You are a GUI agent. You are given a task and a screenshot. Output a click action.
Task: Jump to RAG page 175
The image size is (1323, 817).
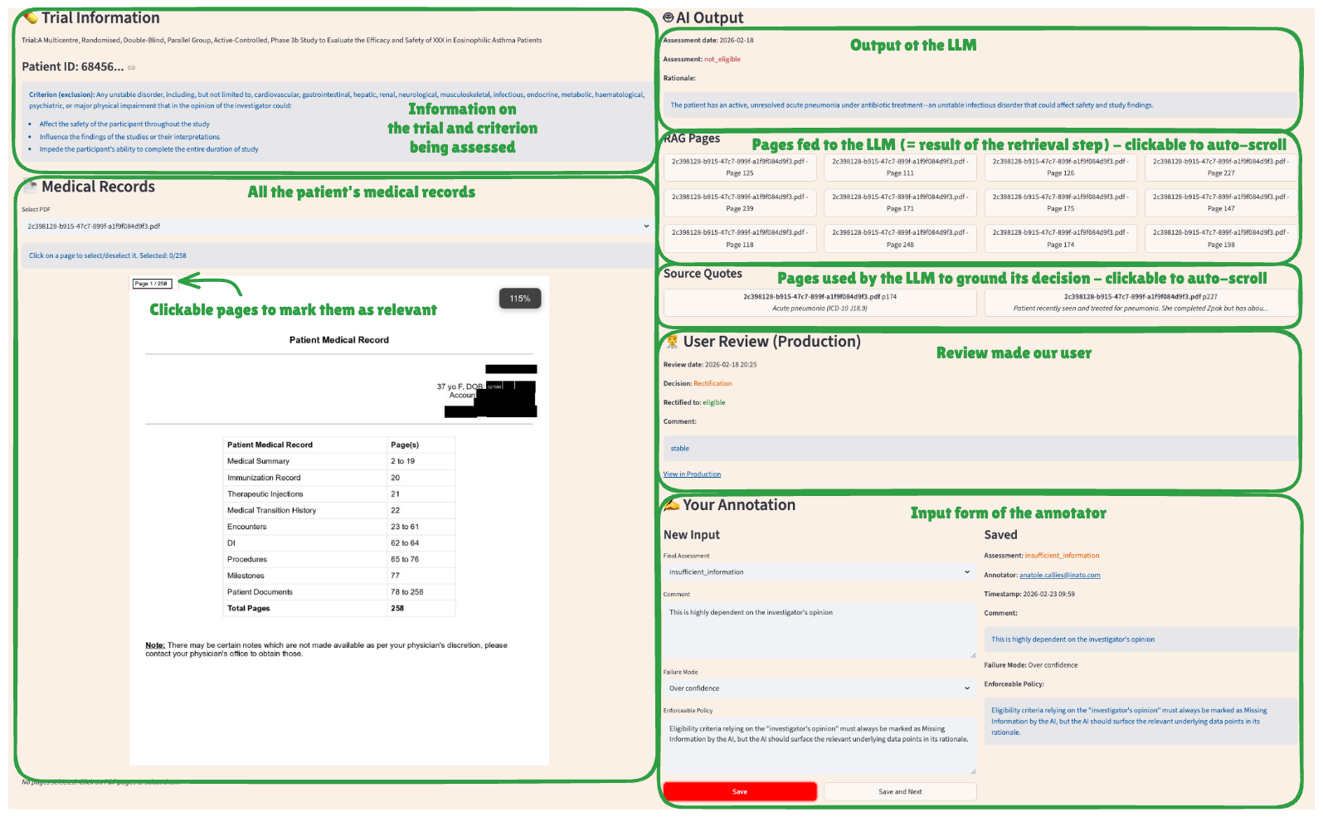coord(1060,202)
